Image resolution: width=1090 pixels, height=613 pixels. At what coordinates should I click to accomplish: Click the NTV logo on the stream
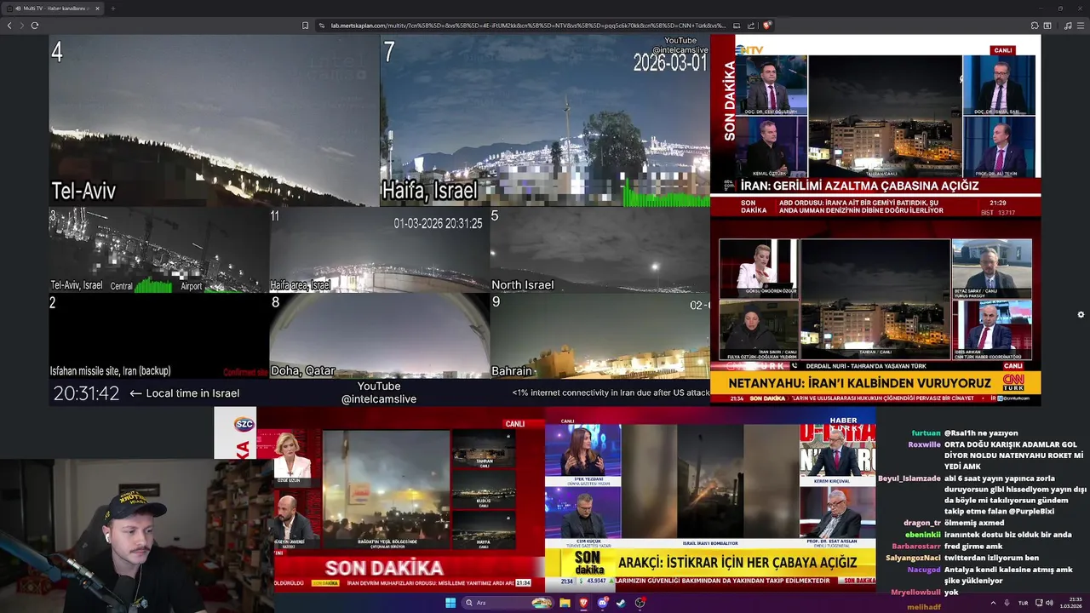pos(749,50)
